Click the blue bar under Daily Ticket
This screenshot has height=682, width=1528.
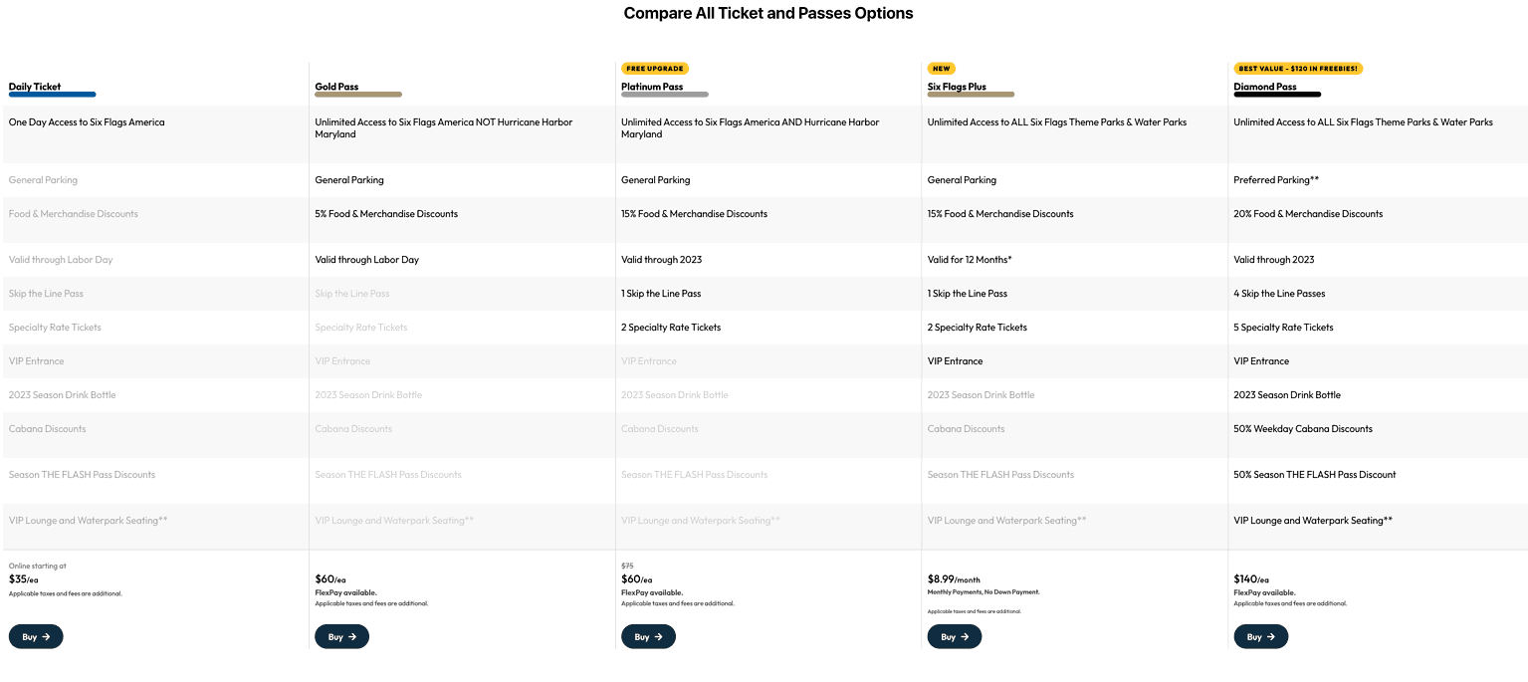tap(52, 95)
